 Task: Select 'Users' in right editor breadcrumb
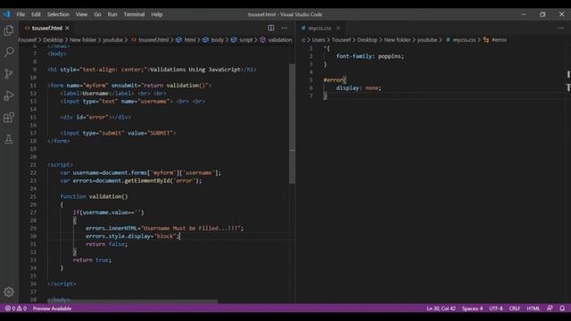click(x=319, y=40)
